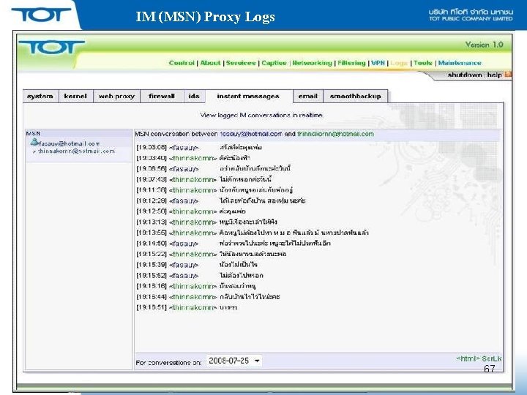527x395 pixels.
Task: Open the highlighted Logs menu
Action: coord(399,63)
